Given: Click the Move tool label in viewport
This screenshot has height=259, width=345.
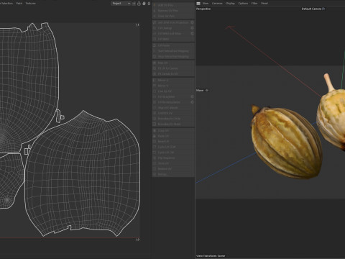Looking at the screenshot, I should (200, 91).
